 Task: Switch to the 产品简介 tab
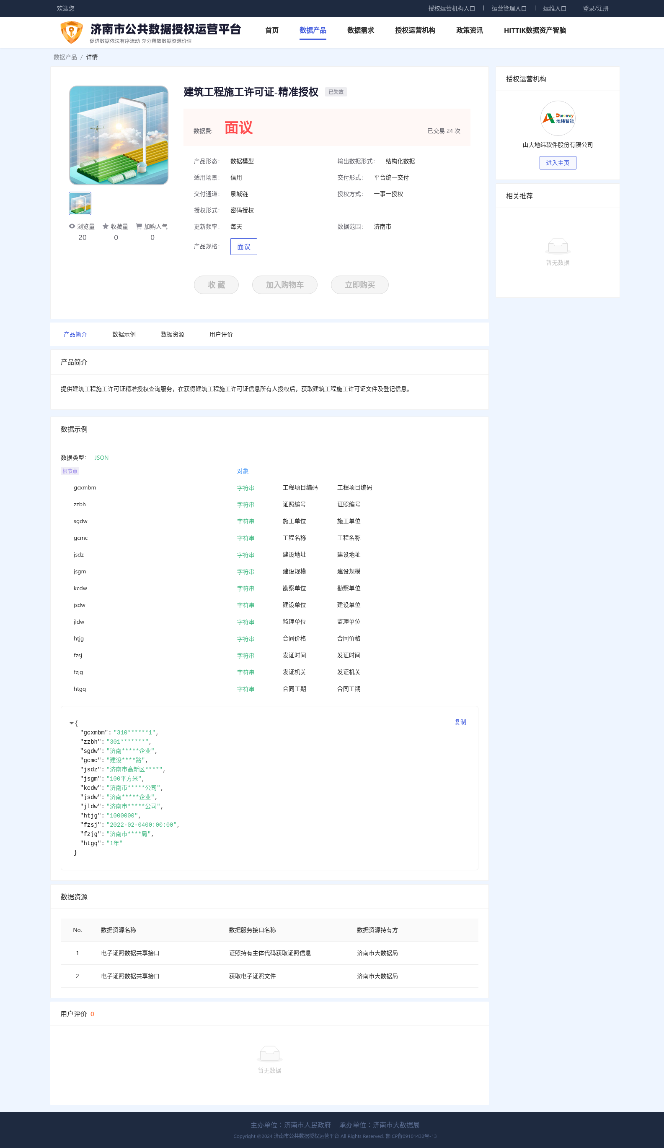click(x=75, y=334)
